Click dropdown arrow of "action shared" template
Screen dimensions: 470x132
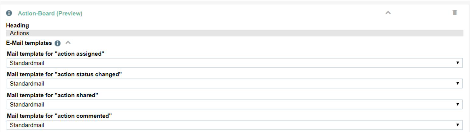(x=458, y=104)
